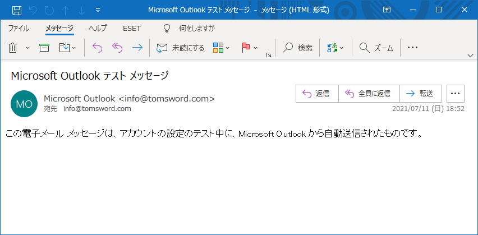
Task: Click the ribbon Forward arrow icon
Action: pyautogui.click(x=137, y=48)
